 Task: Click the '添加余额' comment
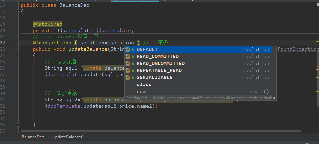click(61, 93)
